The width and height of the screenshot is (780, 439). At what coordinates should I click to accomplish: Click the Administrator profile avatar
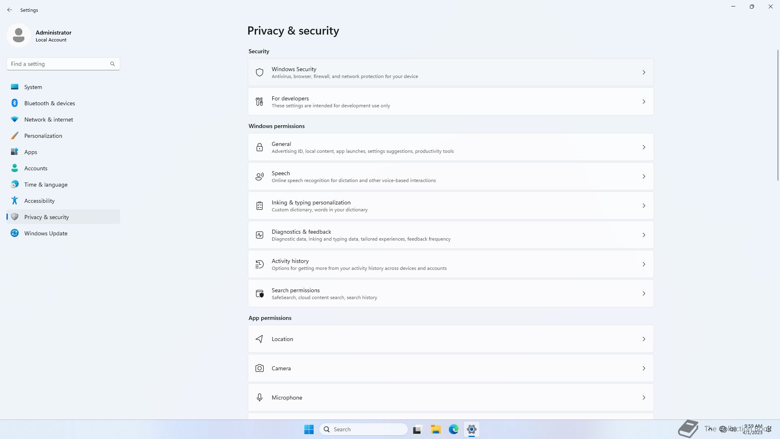coord(19,35)
